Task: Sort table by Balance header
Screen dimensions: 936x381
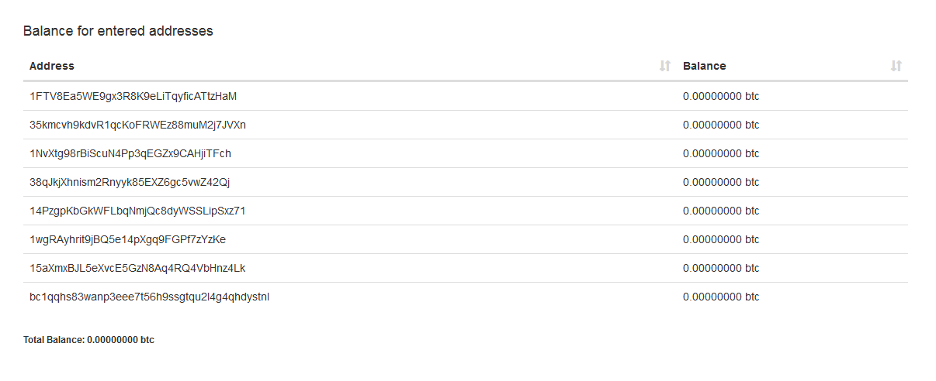Action: pyautogui.click(x=705, y=66)
